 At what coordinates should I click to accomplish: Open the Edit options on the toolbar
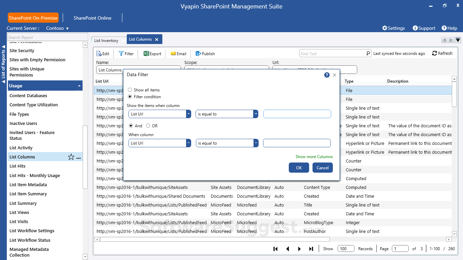103,53
